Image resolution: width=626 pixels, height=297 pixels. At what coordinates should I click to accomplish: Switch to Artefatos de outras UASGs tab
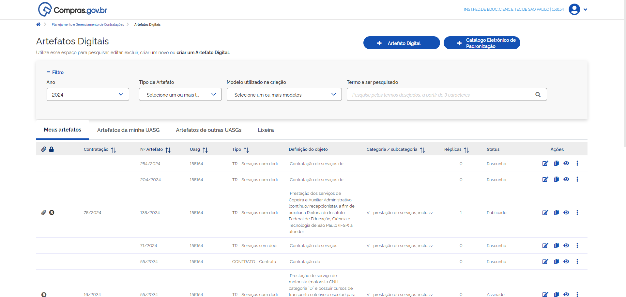tap(209, 130)
